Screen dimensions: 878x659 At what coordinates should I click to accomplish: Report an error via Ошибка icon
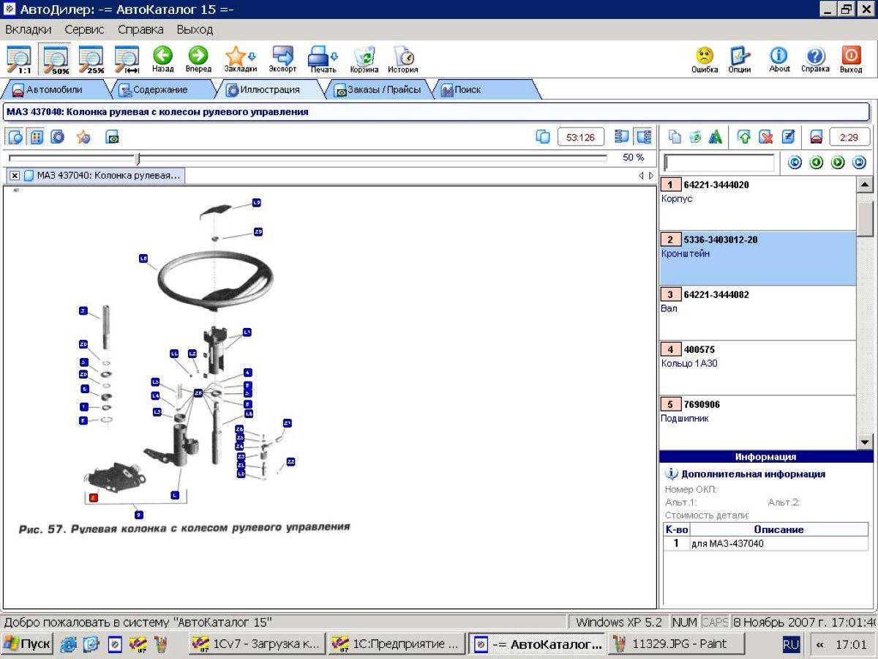(705, 60)
